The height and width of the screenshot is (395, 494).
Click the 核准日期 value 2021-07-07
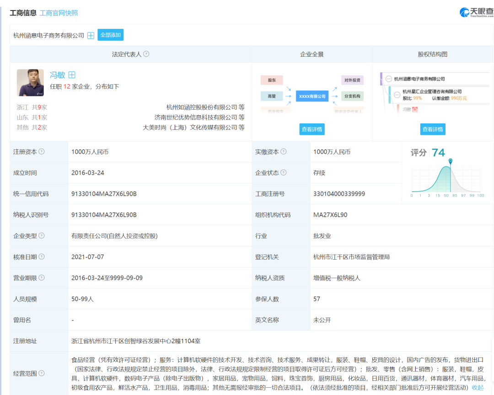[87, 257]
